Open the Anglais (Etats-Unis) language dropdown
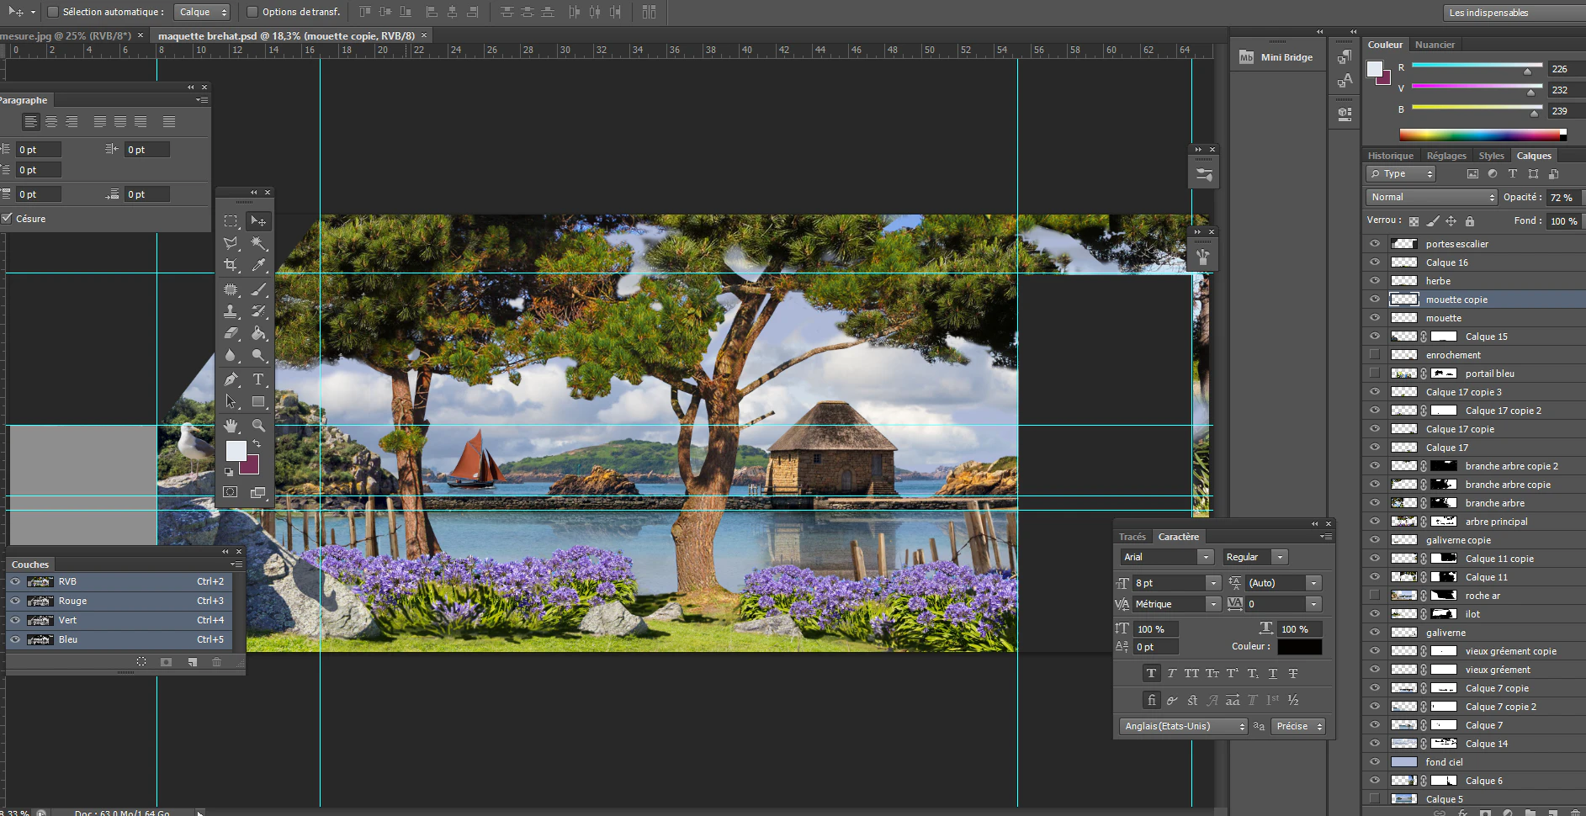The image size is (1586, 816). (1183, 726)
